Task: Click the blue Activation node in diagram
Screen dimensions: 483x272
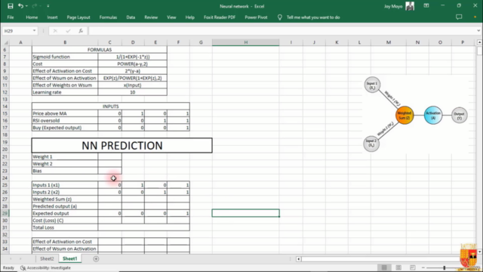Action: point(432,116)
